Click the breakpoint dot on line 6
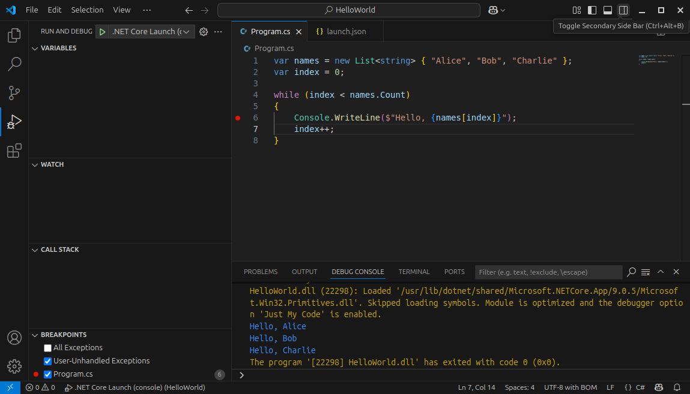 (238, 118)
